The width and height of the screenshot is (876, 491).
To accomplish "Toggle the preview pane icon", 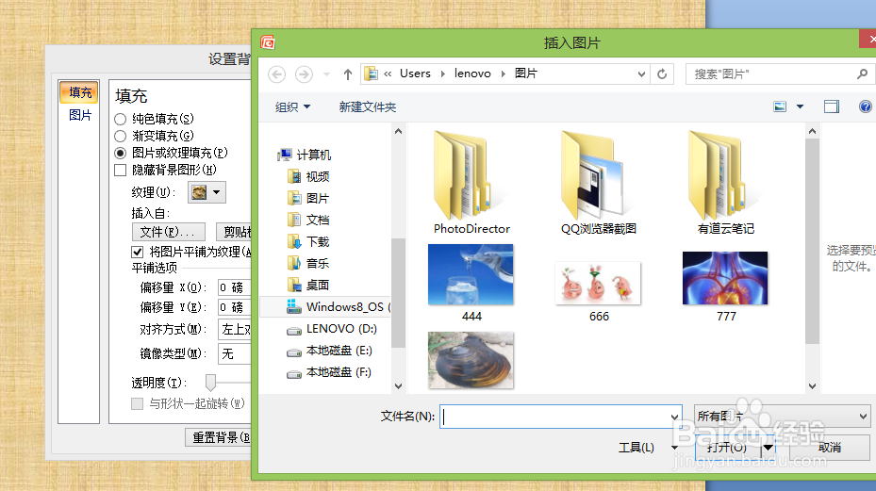I will (832, 106).
